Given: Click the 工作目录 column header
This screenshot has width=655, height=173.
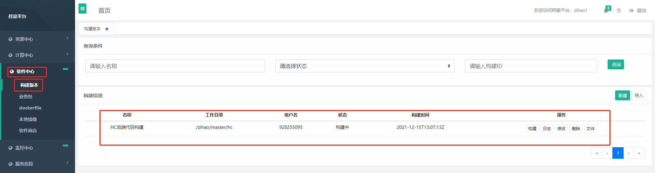Looking at the screenshot, I should pyautogui.click(x=214, y=115).
